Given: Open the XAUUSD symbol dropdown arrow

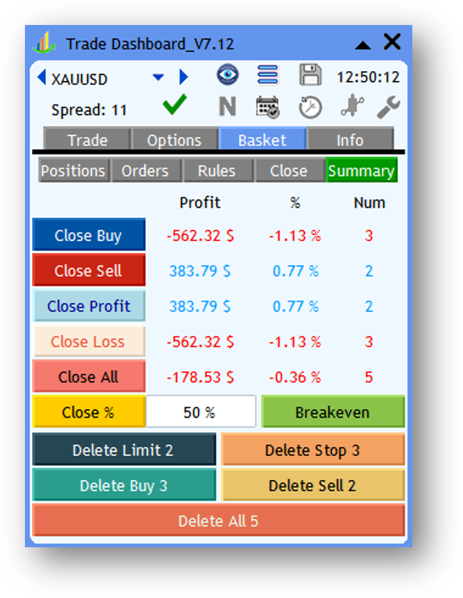Looking at the screenshot, I should click(x=158, y=77).
